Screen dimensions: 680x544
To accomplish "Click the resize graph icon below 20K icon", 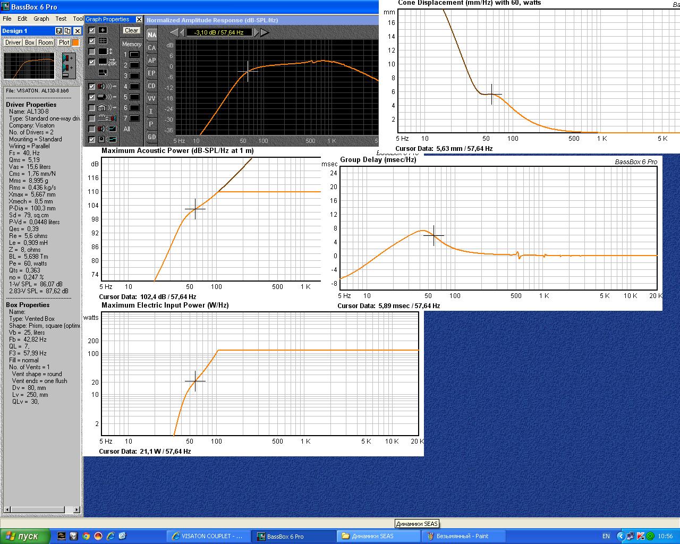I will click(x=103, y=73).
